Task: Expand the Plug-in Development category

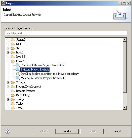Action: click(x=8, y=87)
